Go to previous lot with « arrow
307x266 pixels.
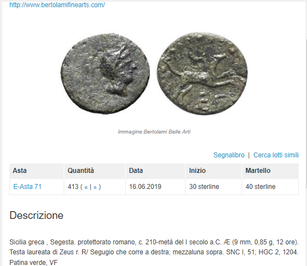(86, 187)
